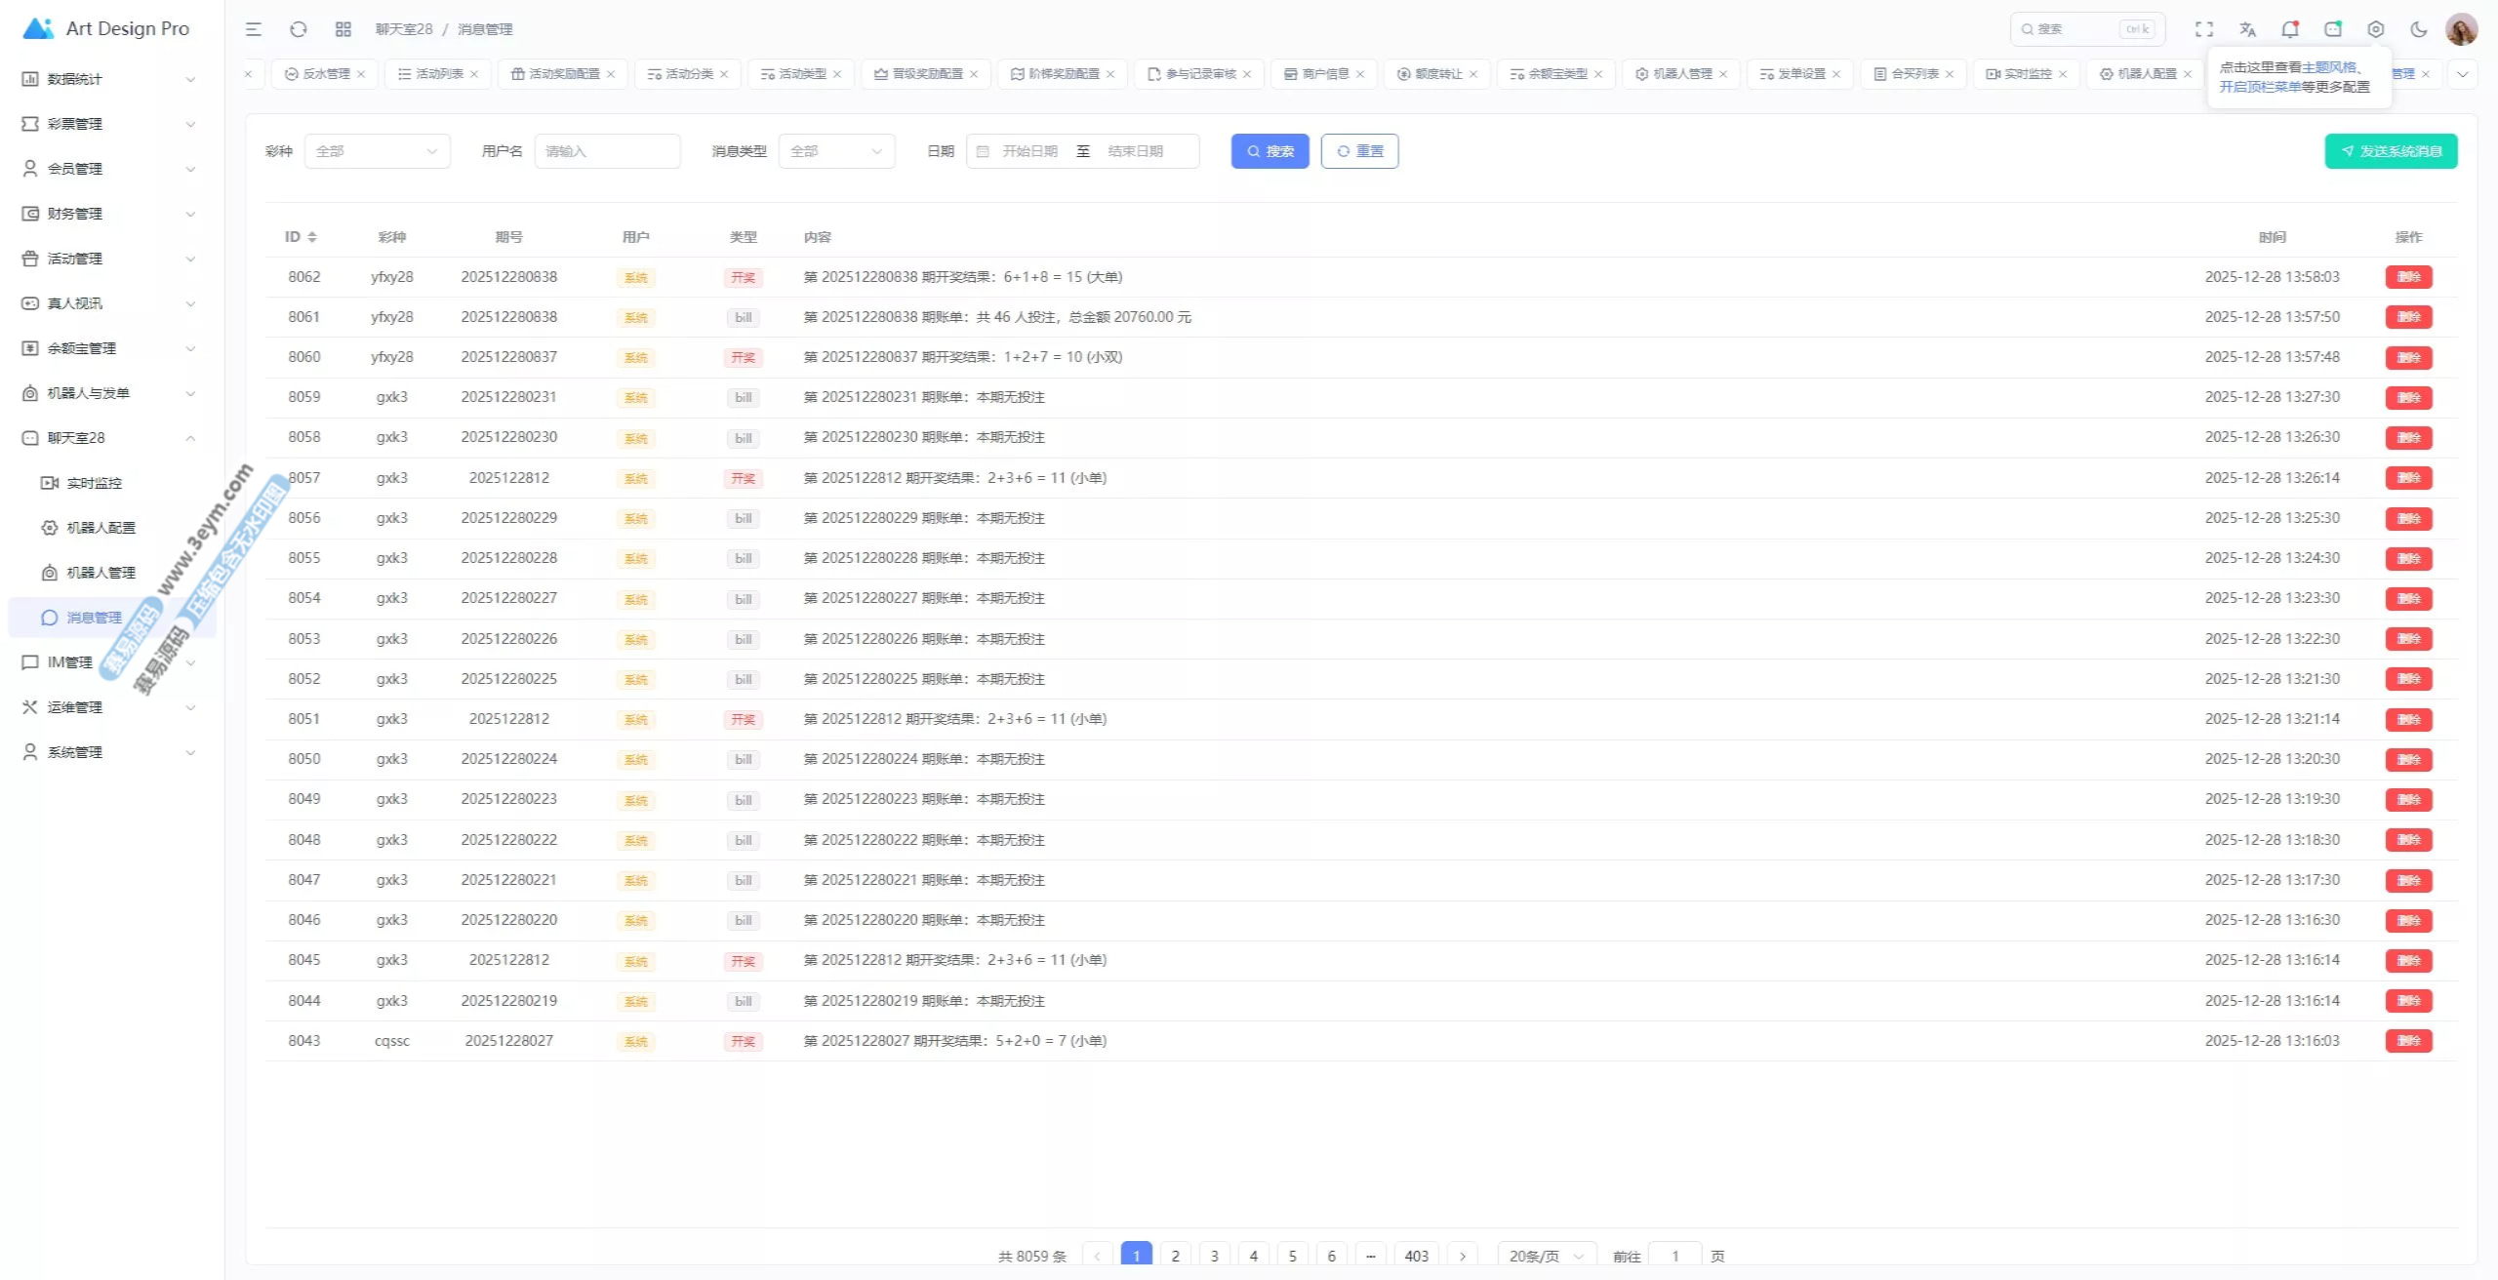Open the theme settings gear icon
2498x1280 pixels.
coord(2376,29)
